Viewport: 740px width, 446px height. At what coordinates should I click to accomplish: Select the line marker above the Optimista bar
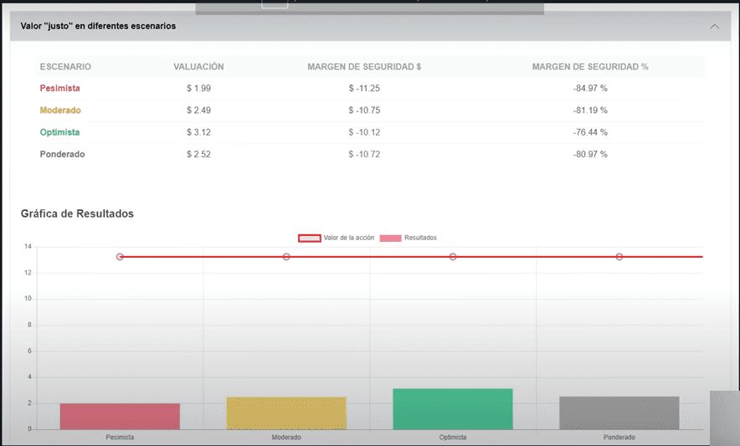click(x=453, y=257)
